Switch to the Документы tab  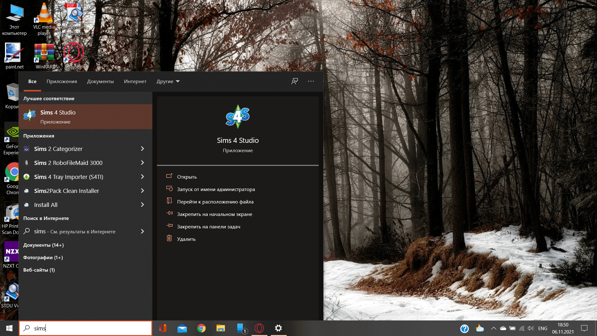(x=100, y=81)
